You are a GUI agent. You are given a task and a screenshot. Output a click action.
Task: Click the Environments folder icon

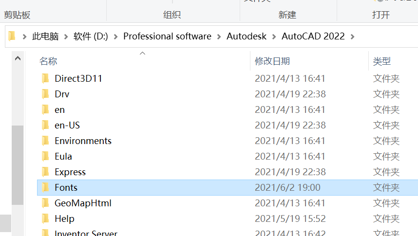pos(46,141)
